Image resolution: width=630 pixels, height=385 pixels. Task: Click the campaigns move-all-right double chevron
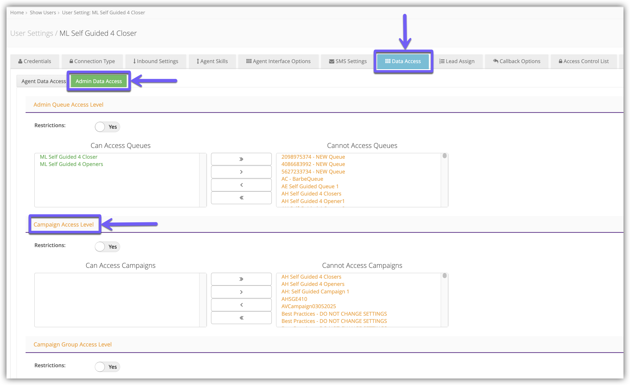click(x=241, y=279)
